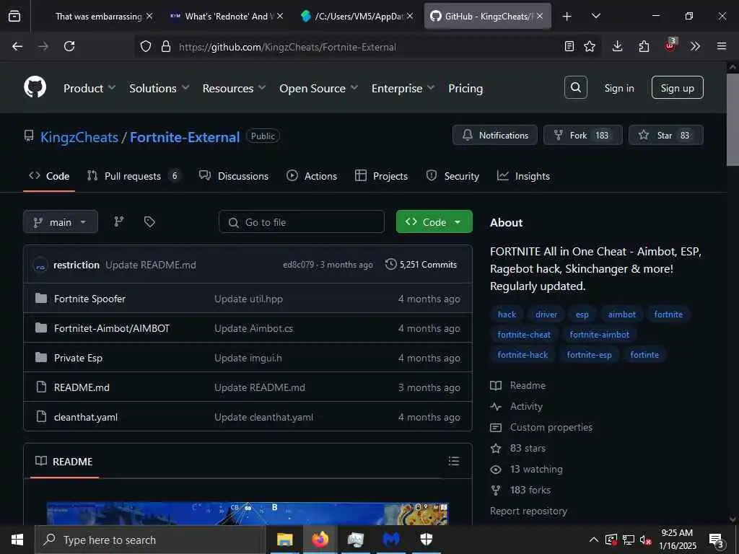Bookmark this page with the star icon
Screen dimensions: 739x554
point(589,46)
